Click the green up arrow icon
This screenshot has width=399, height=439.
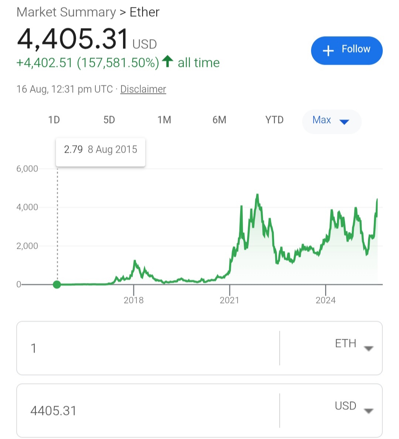click(x=168, y=61)
